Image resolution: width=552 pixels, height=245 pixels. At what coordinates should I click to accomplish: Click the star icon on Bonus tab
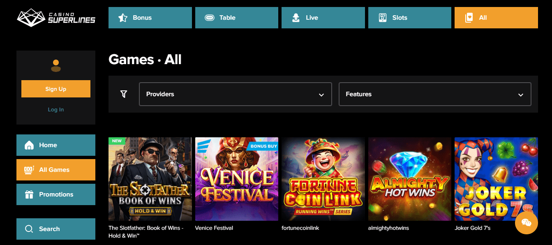coord(122,18)
